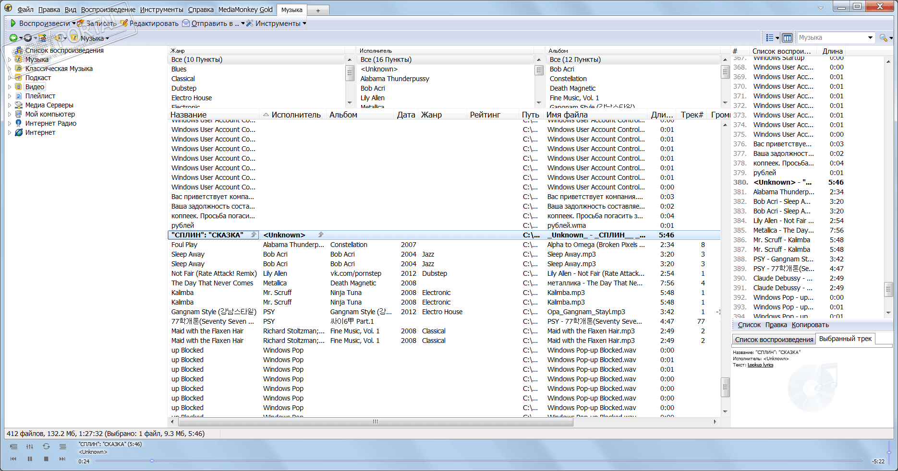This screenshot has height=471, width=898.
Task: Skip to the previous track
Action: [13, 459]
